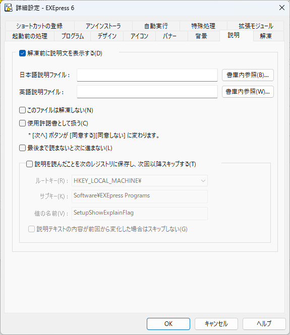
Task: Select the 自動実行 tab
Action: tap(156, 26)
